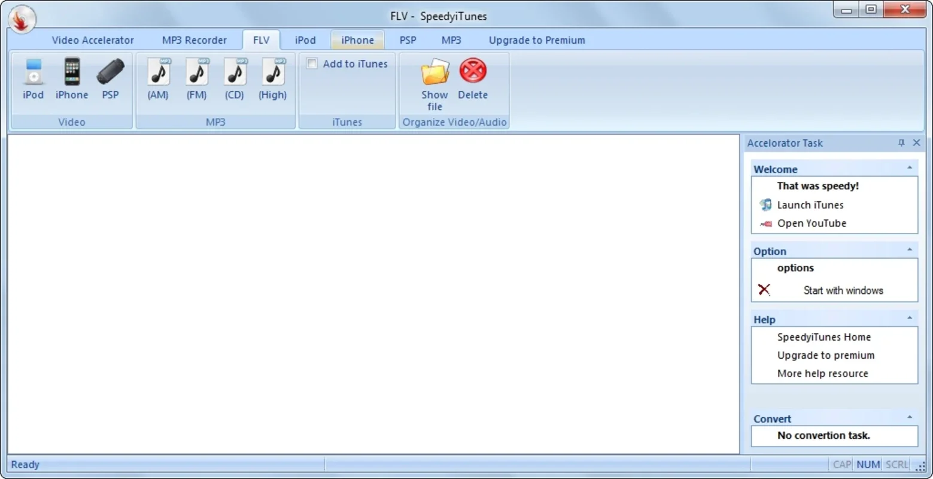Image resolution: width=933 pixels, height=479 pixels.
Task: Go to the PSP tab
Action: (x=408, y=40)
